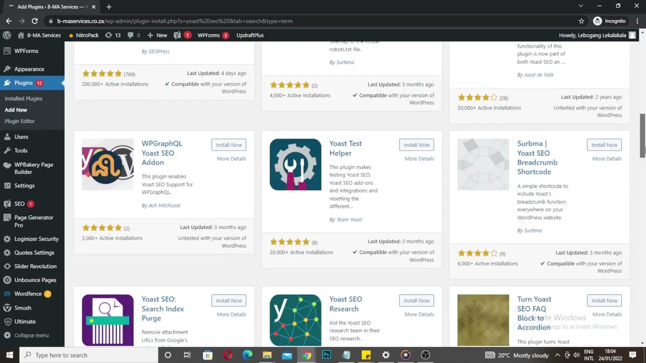Open author Team Yoast link

pos(349,220)
